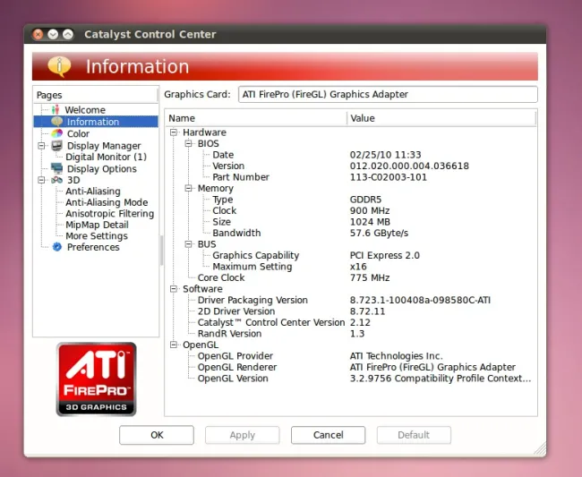
Task: Click value 57.6 GByte/s
Action: [379, 233]
